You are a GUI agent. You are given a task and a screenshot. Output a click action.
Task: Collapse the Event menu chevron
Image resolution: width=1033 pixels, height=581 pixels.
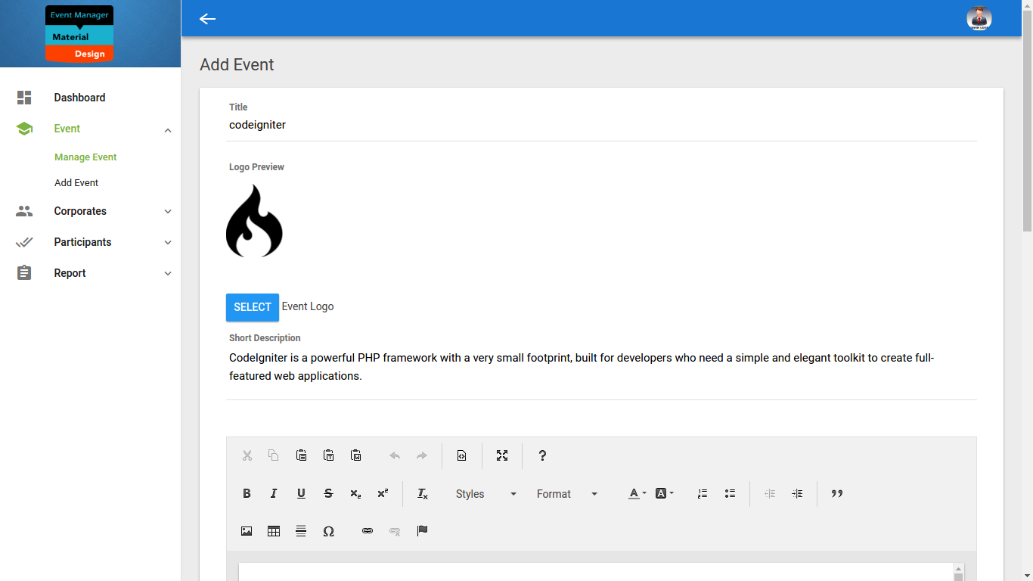tap(168, 129)
